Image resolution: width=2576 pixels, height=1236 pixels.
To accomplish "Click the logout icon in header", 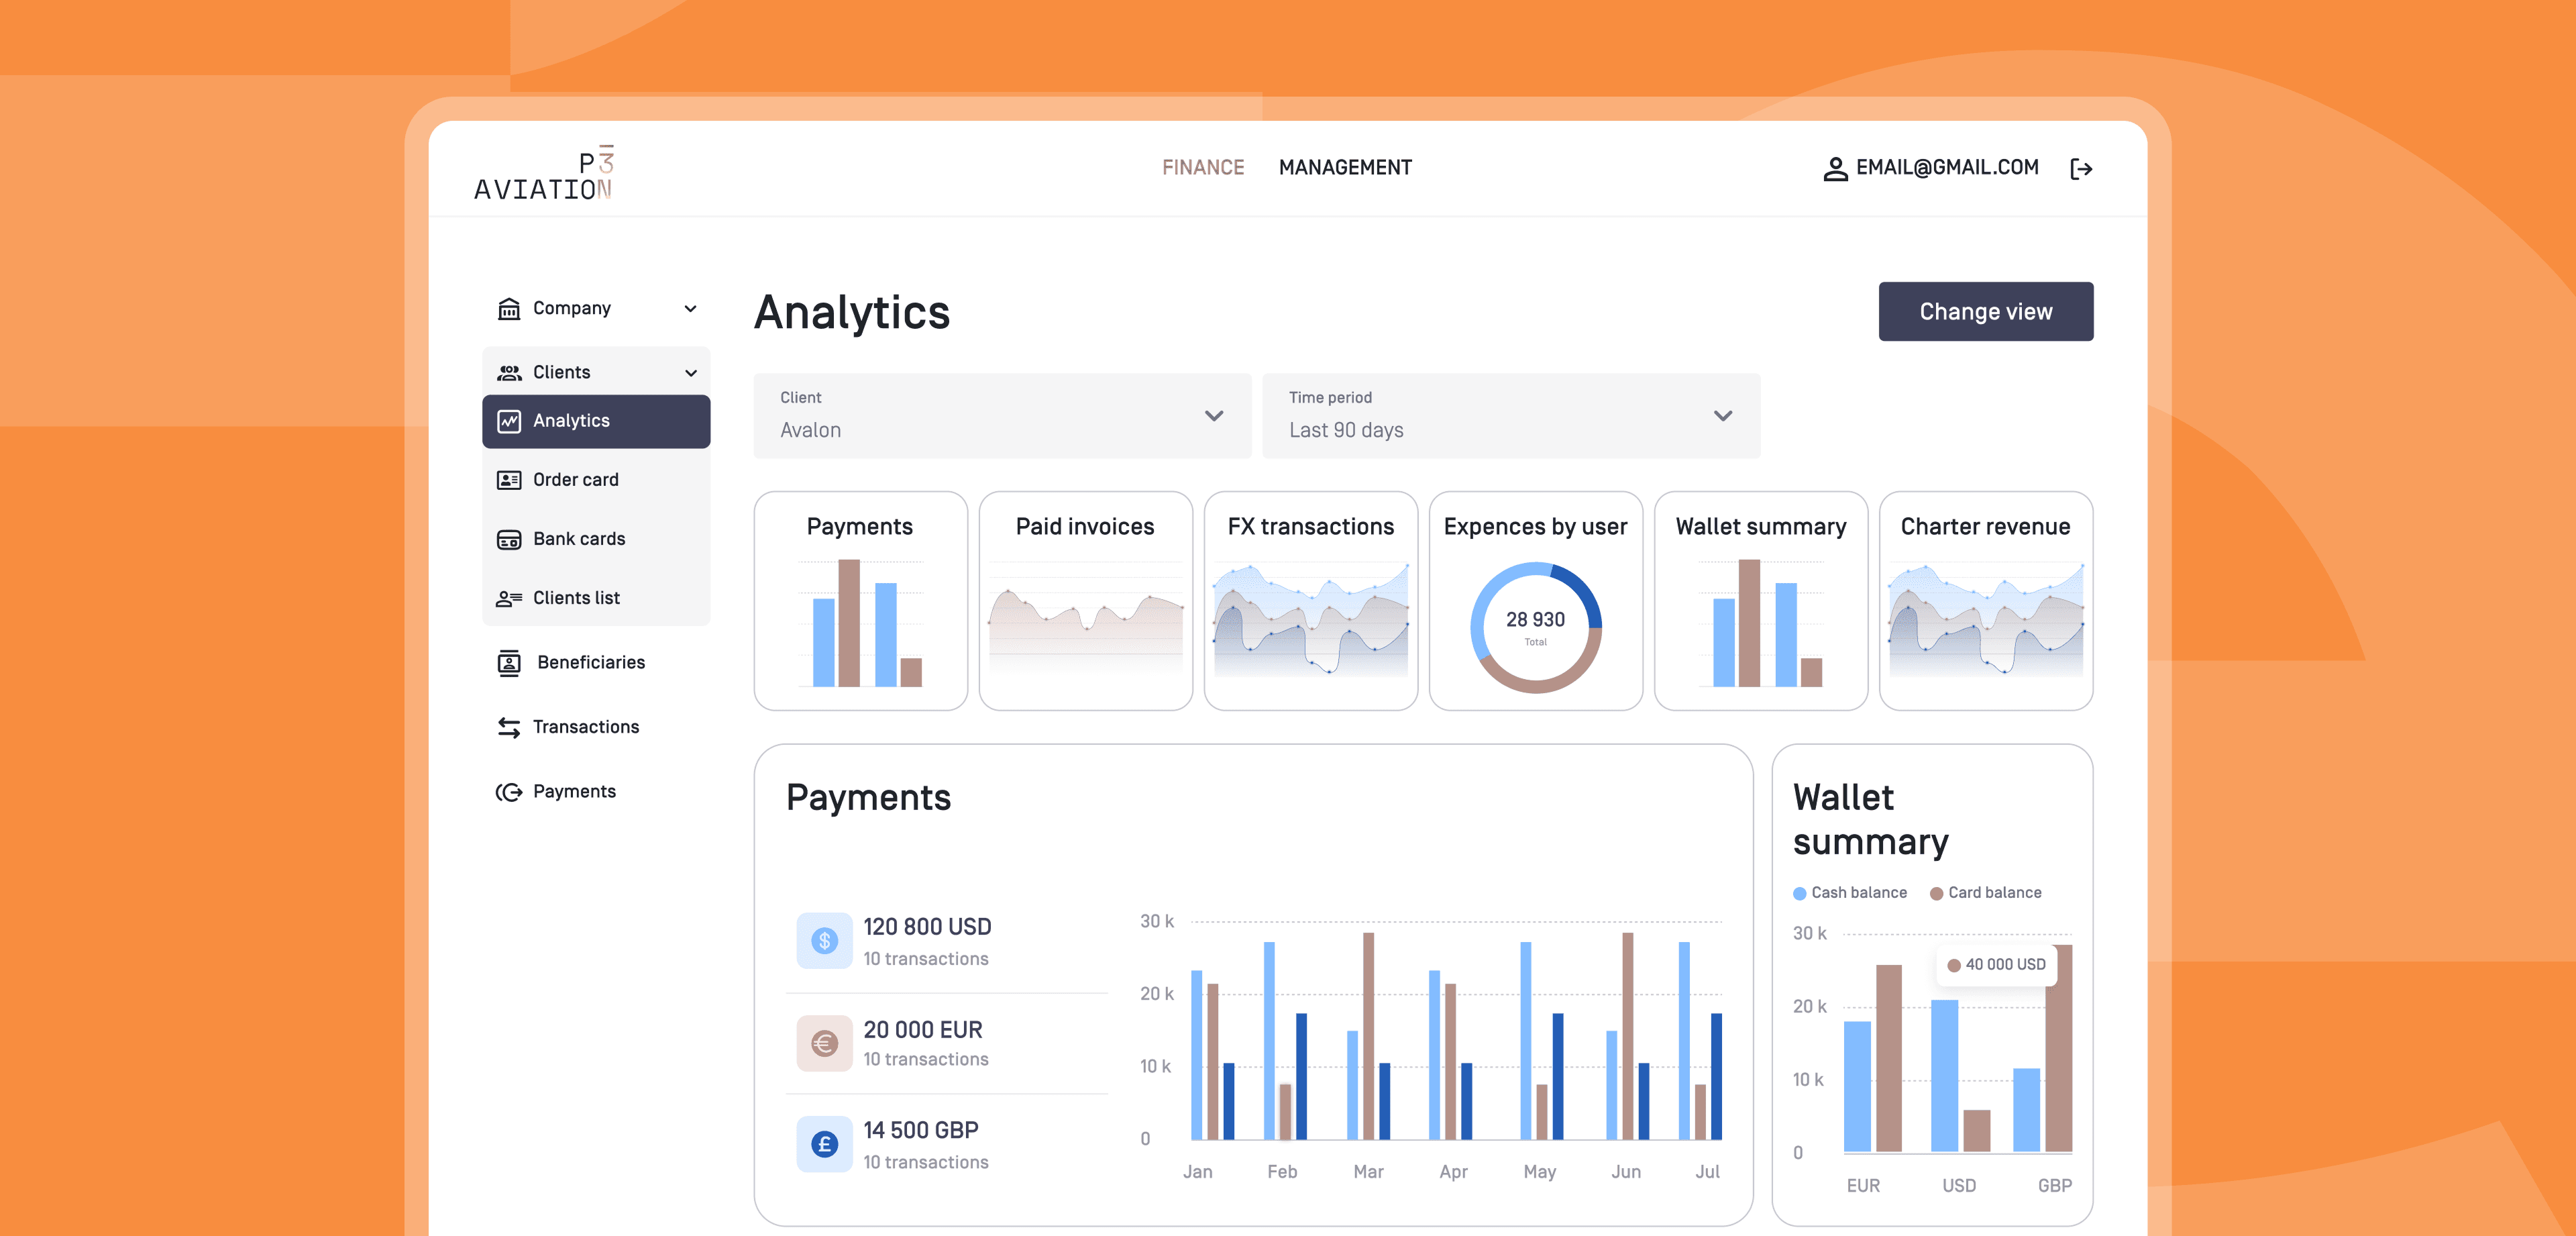I will (2081, 168).
